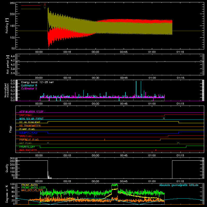This screenshot has height=207, width=207.
Task: Select the 'Roll period [s]' axis label
Action: click(8, 64)
